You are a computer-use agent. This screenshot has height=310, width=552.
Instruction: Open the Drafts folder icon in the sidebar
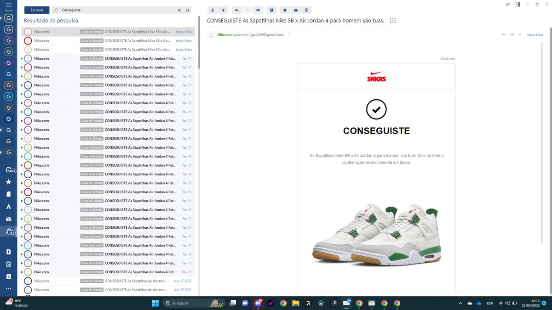[8, 194]
